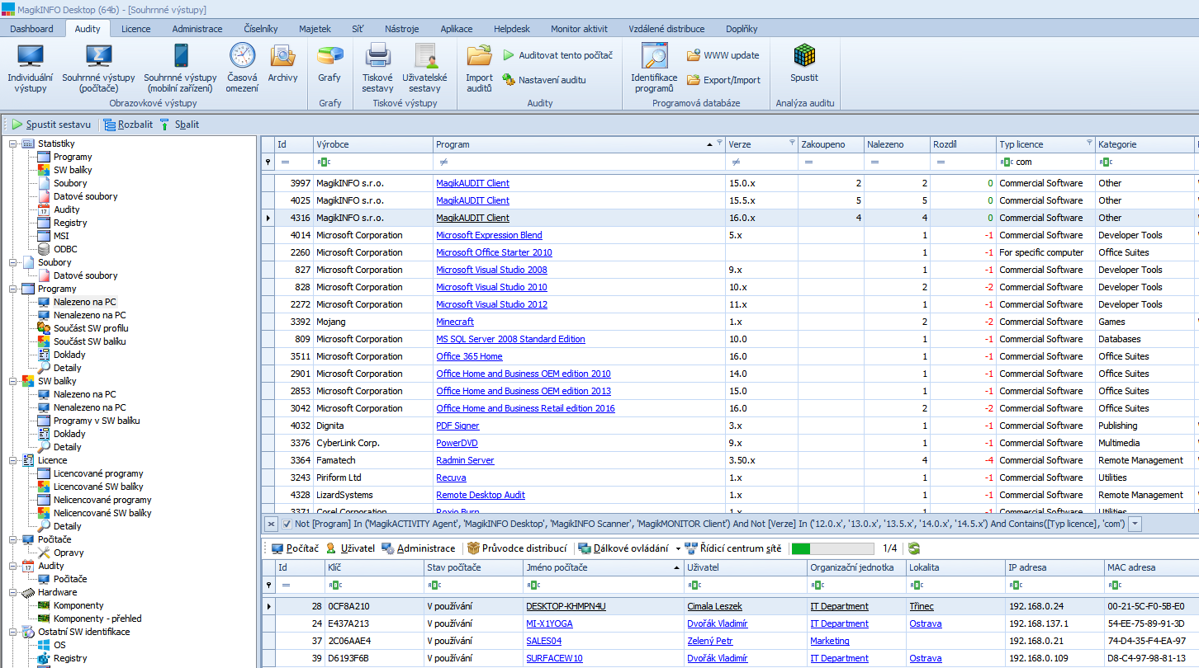
Task: Open Uživatelské sestavy icon
Action: 424,68
